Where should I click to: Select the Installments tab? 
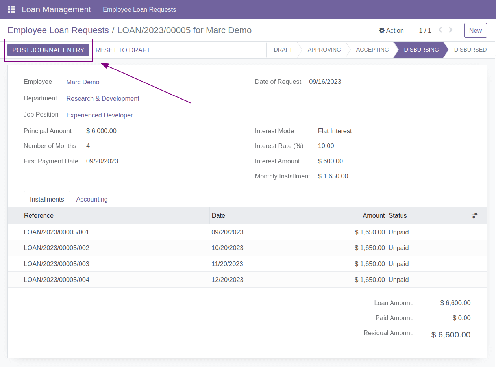[x=47, y=199]
